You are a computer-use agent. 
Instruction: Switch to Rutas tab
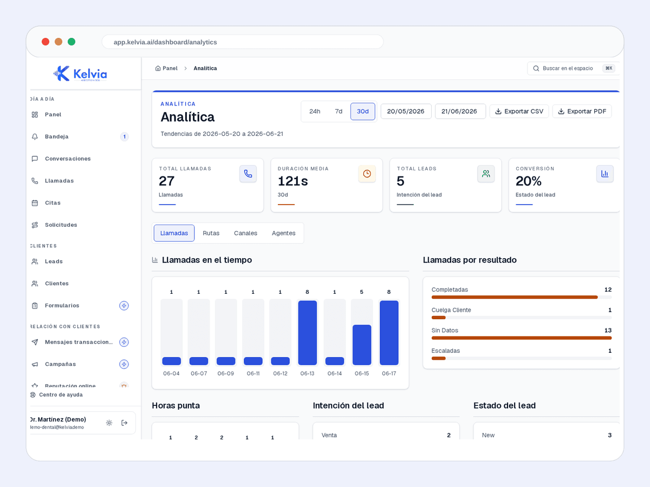click(211, 233)
